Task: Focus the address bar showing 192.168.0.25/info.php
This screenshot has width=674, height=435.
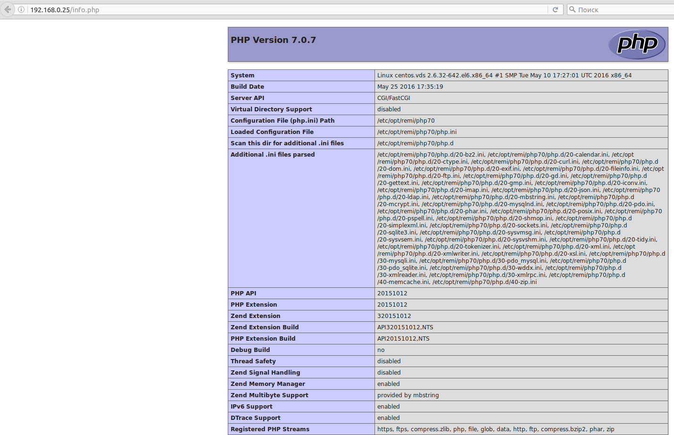Action: [x=288, y=9]
